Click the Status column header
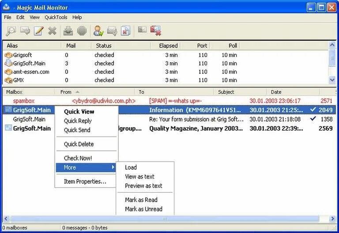Image resolution: width=339 pixels, height=233 pixels. click(121, 46)
